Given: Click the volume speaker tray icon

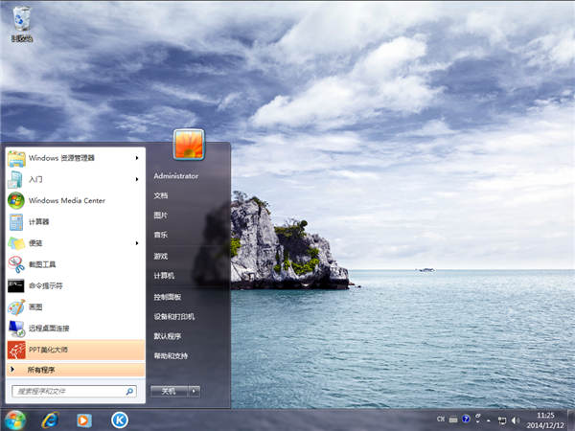Looking at the screenshot, I should click(x=516, y=420).
